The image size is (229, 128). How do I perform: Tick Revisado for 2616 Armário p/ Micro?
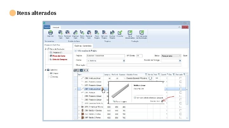point(181,107)
